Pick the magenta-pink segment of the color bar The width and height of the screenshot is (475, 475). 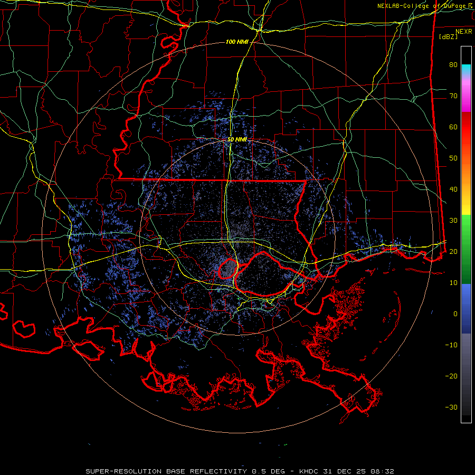(x=466, y=94)
